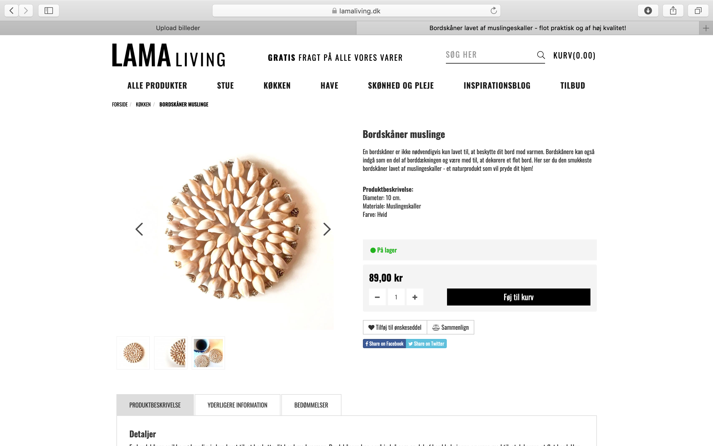The height and width of the screenshot is (446, 713).
Task: Show the previous product image
Action: pyautogui.click(x=139, y=229)
